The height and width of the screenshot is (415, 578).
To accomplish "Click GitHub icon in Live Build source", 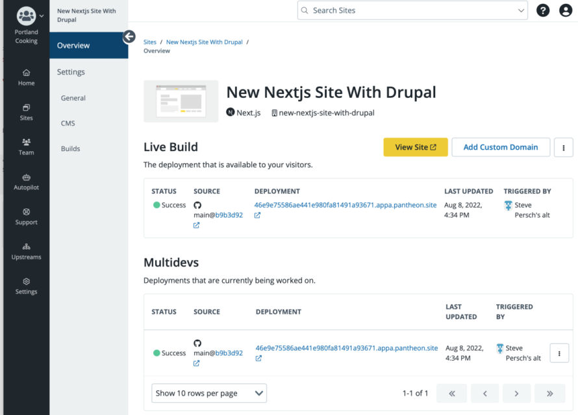I will [197, 206].
